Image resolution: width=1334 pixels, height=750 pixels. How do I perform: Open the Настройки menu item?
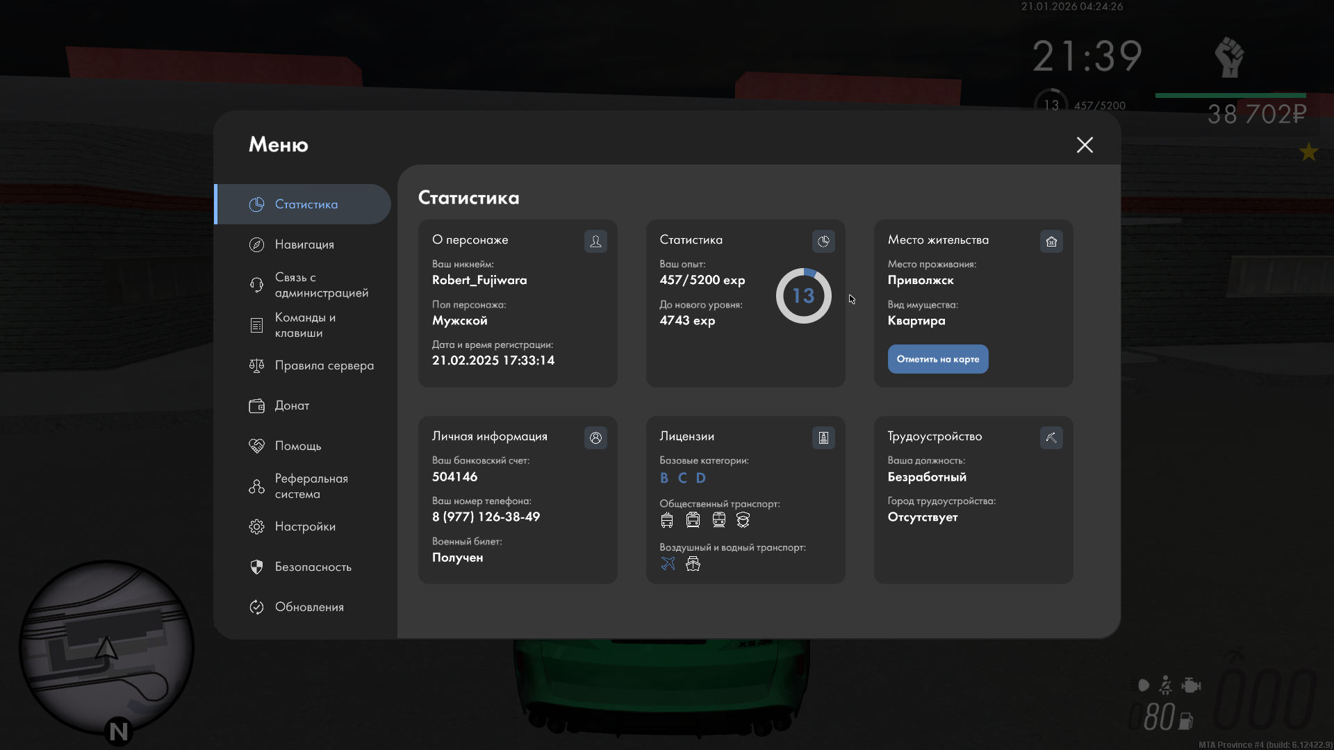[304, 526]
